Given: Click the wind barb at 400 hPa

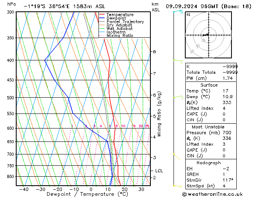Looking at the screenshot, I should (178, 62).
